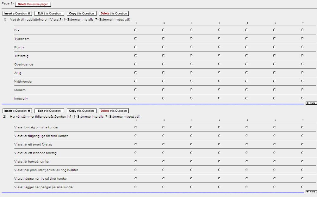Insert a question above question 1

(17, 14)
